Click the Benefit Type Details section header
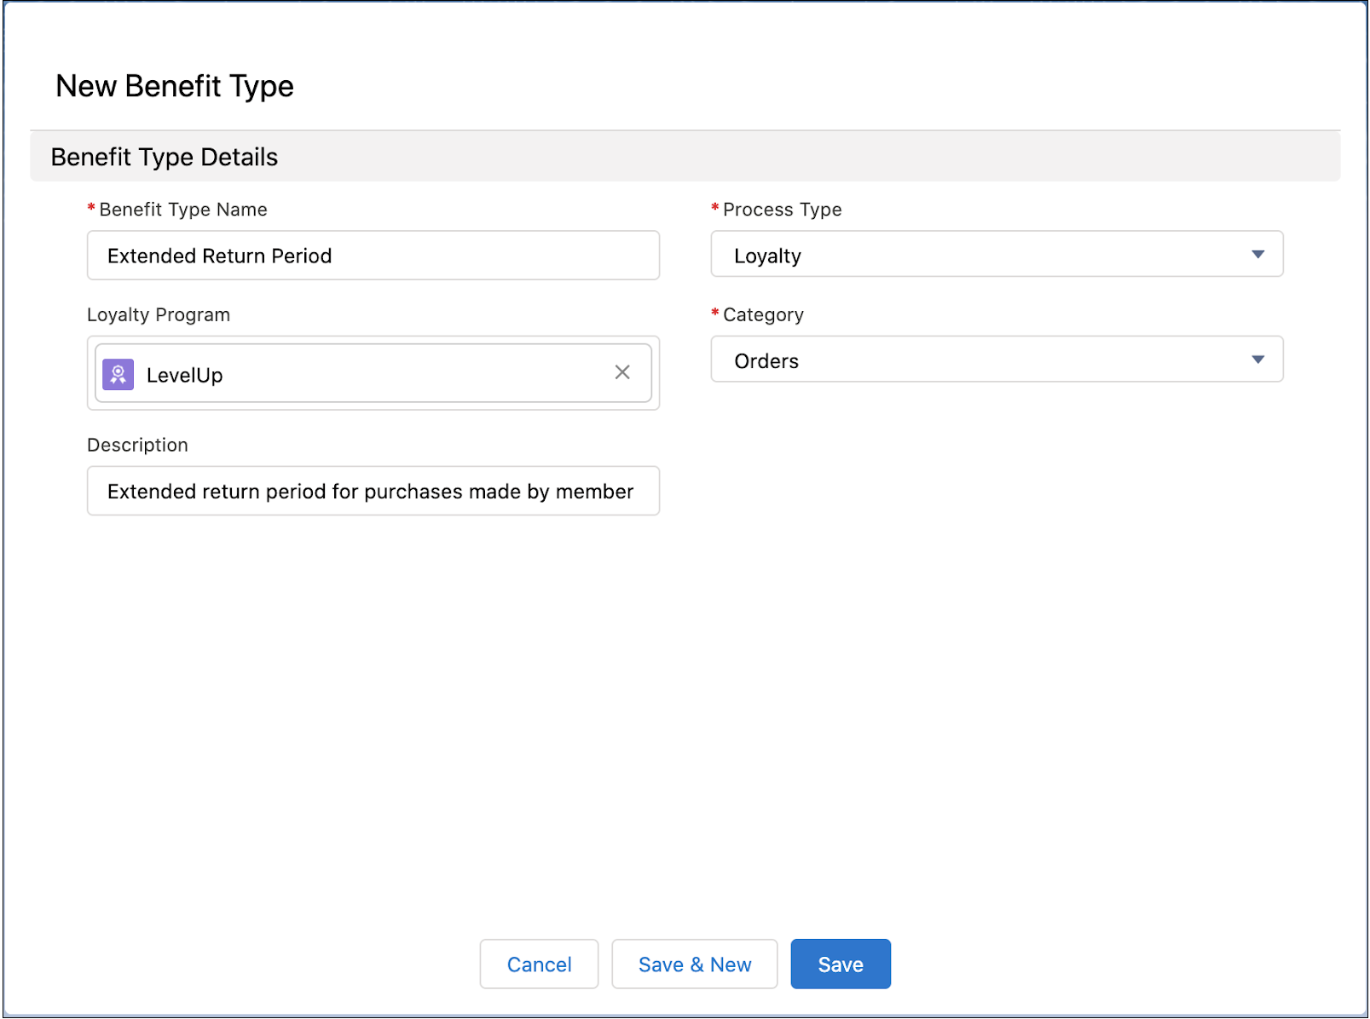Screen dimensions: 1370x1019 coord(685,157)
